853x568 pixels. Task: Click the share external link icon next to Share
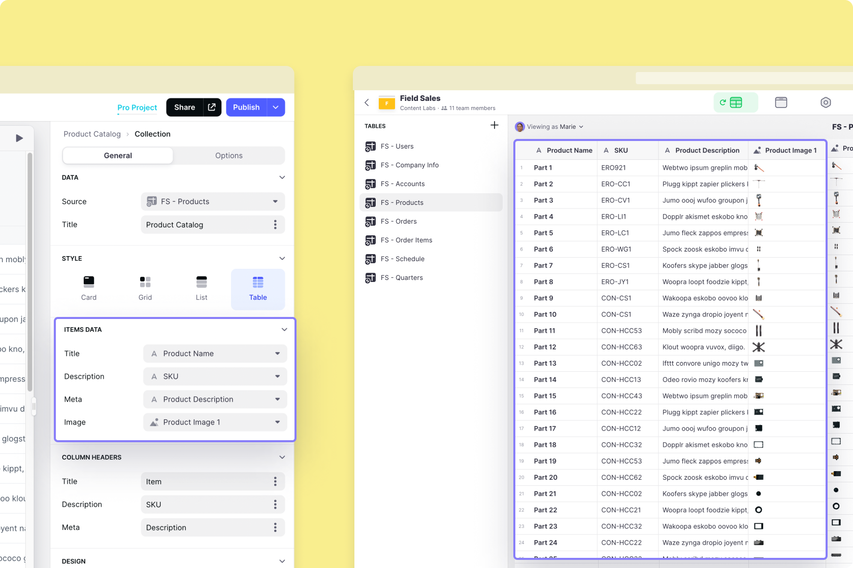pyautogui.click(x=212, y=107)
